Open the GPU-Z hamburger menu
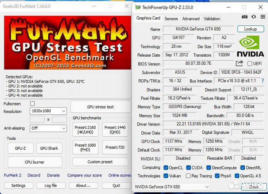Image resolution: width=268 pixels, height=194 pixels. 263,17
